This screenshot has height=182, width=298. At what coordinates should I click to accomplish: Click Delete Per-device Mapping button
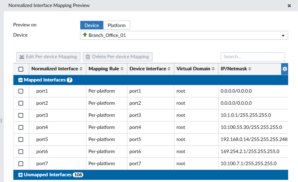click(118, 57)
